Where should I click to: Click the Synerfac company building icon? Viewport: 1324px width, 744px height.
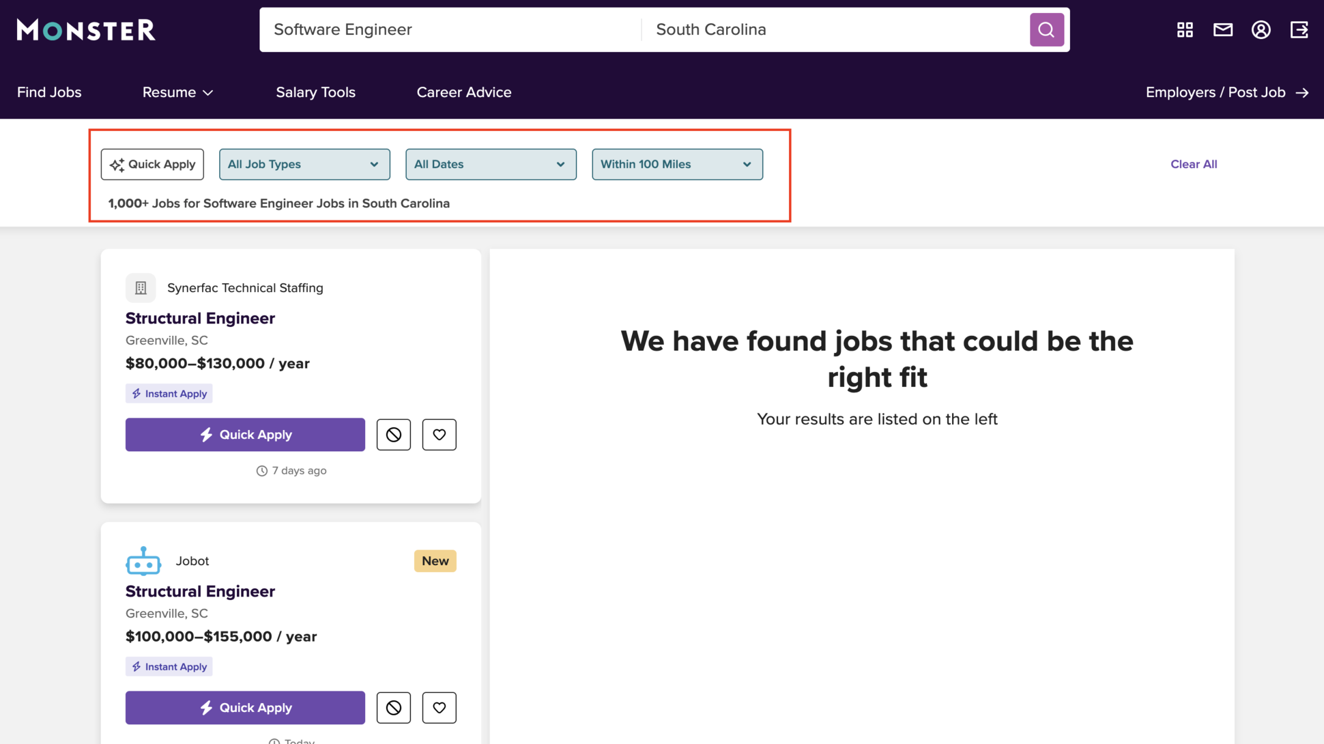[141, 288]
